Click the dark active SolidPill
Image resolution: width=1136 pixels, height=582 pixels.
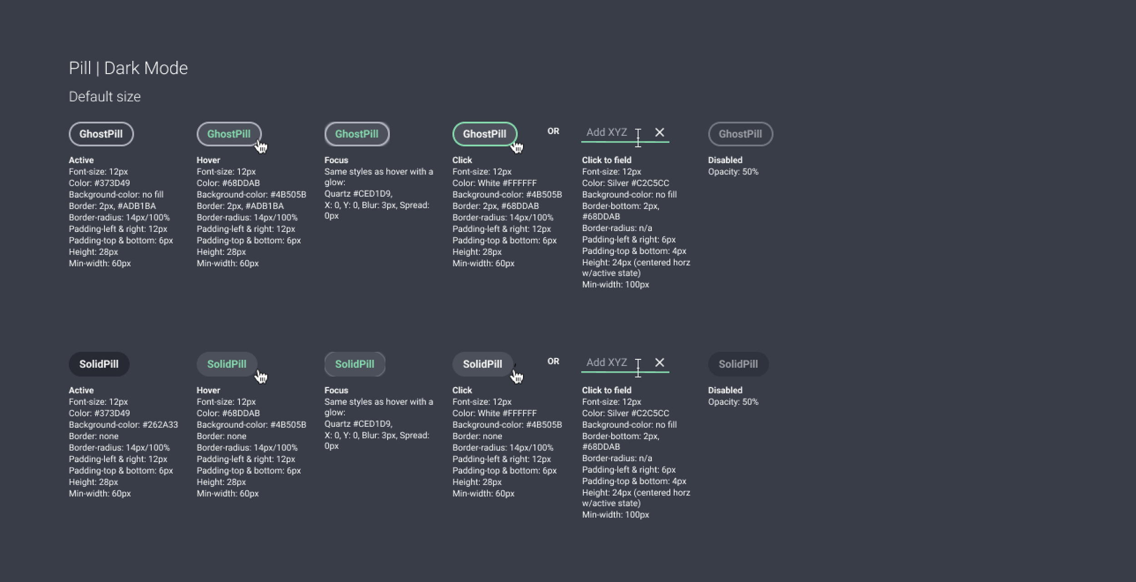99,364
